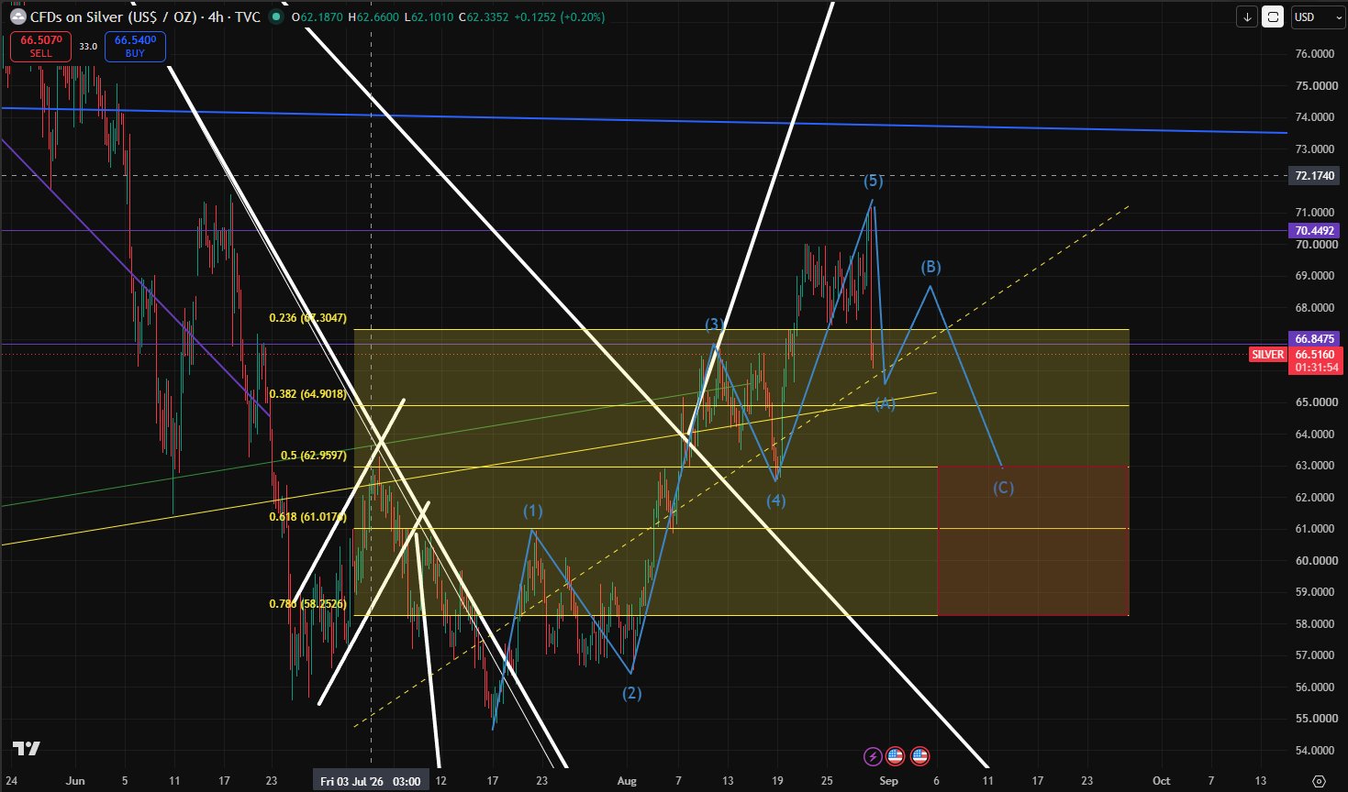Image resolution: width=1348 pixels, height=792 pixels.
Task: Click the Aug label on time axis
Action: pos(627,781)
